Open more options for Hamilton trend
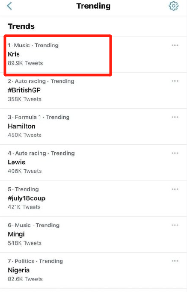The height and width of the screenshot is (292, 187). 175,117
